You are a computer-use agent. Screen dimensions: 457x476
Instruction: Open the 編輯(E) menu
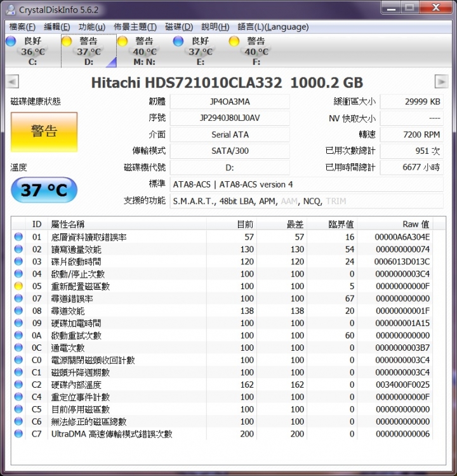56,27
